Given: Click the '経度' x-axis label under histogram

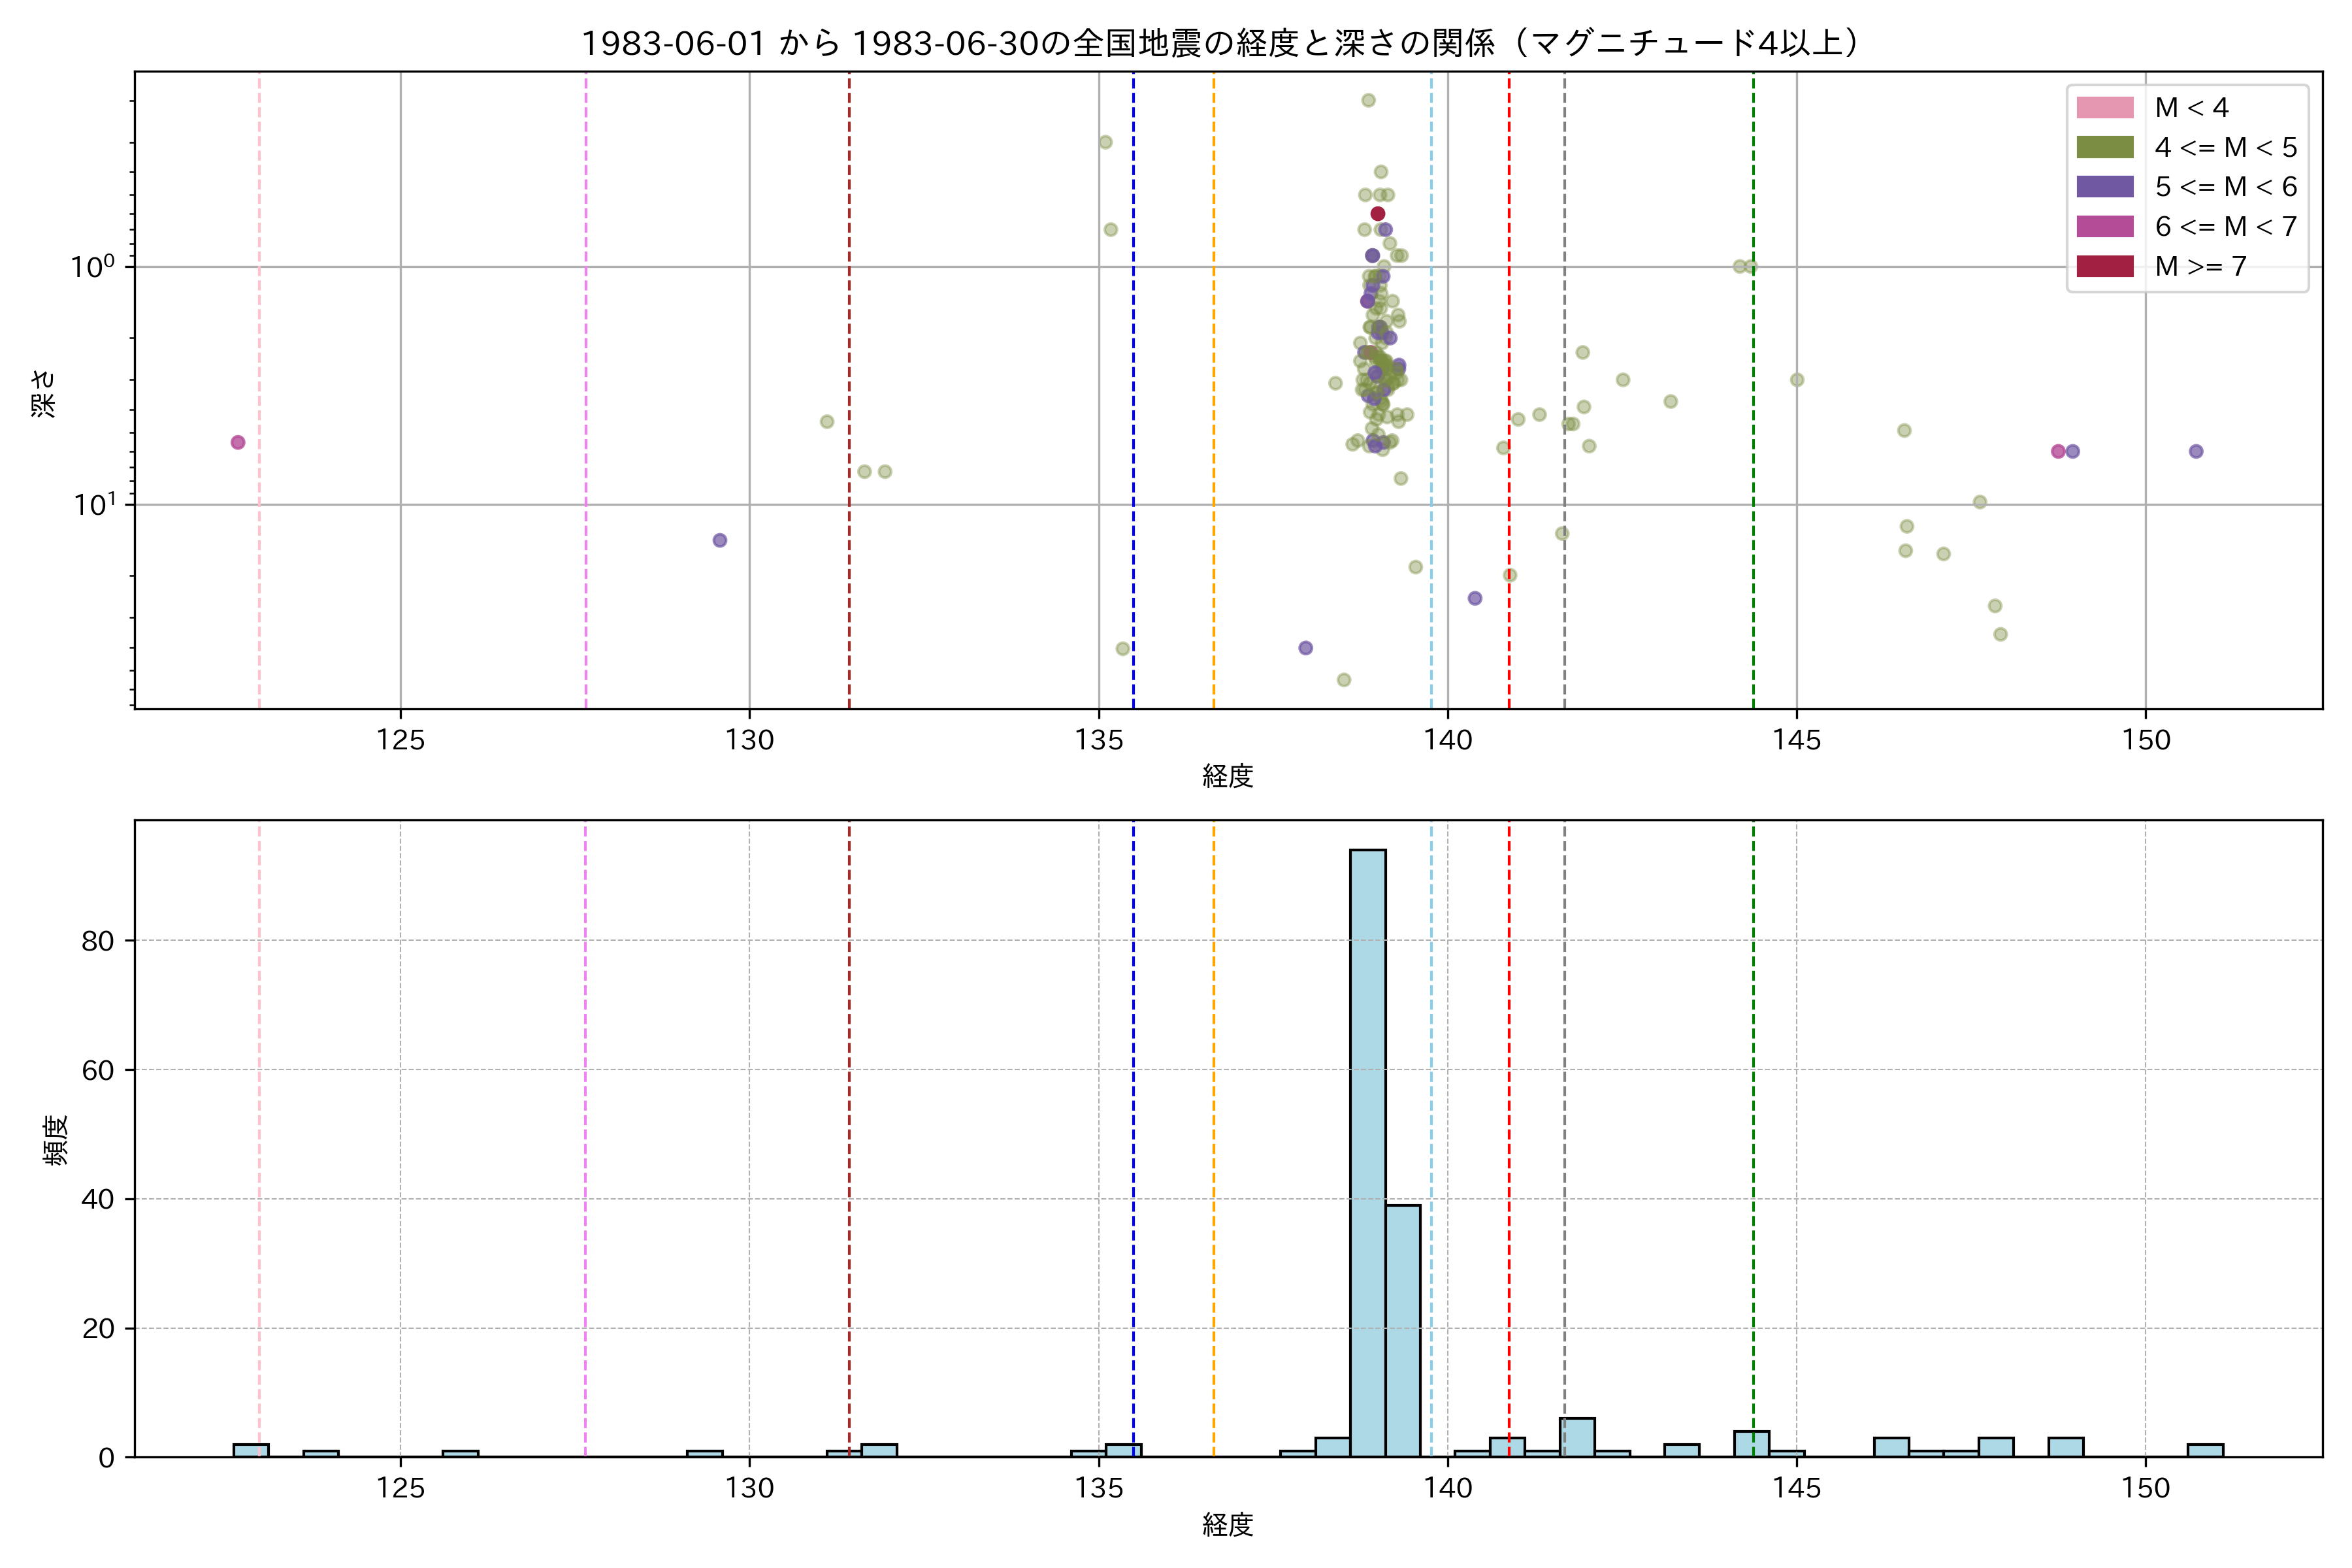Looking at the screenshot, I should (1227, 1525).
